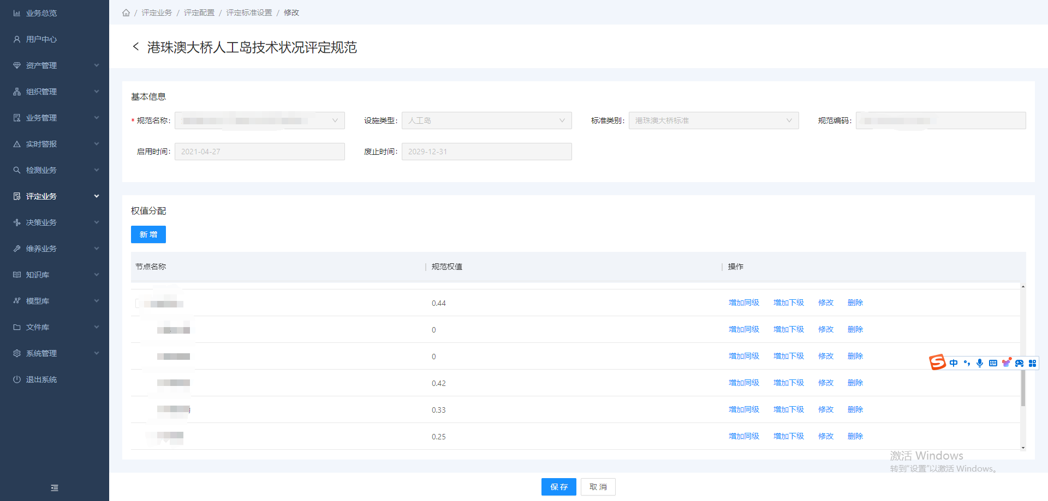Click the 知识库 book icon

(17, 275)
